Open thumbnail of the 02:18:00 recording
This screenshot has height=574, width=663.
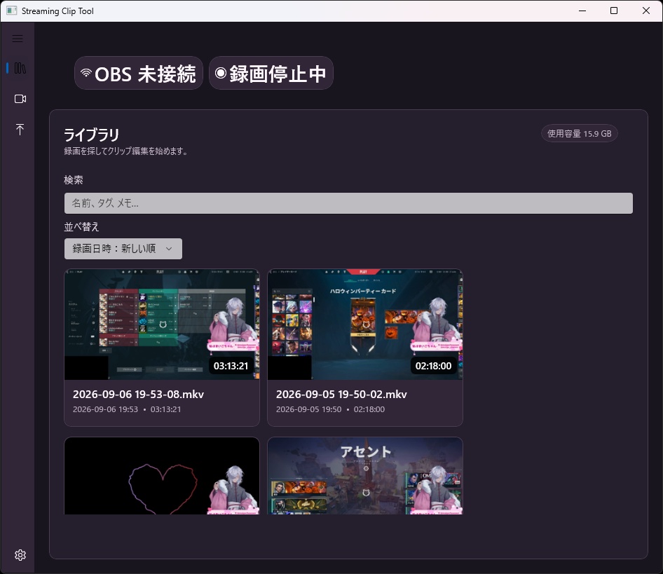tap(365, 324)
